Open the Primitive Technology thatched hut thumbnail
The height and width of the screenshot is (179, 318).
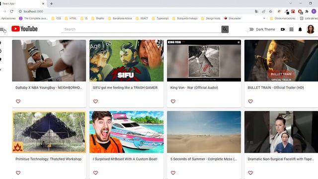click(49, 132)
